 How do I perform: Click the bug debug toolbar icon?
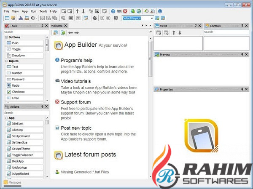pyautogui.click(x=94, y=18)
